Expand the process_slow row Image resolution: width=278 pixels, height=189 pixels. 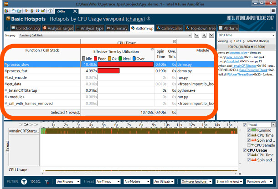[5, 65]
